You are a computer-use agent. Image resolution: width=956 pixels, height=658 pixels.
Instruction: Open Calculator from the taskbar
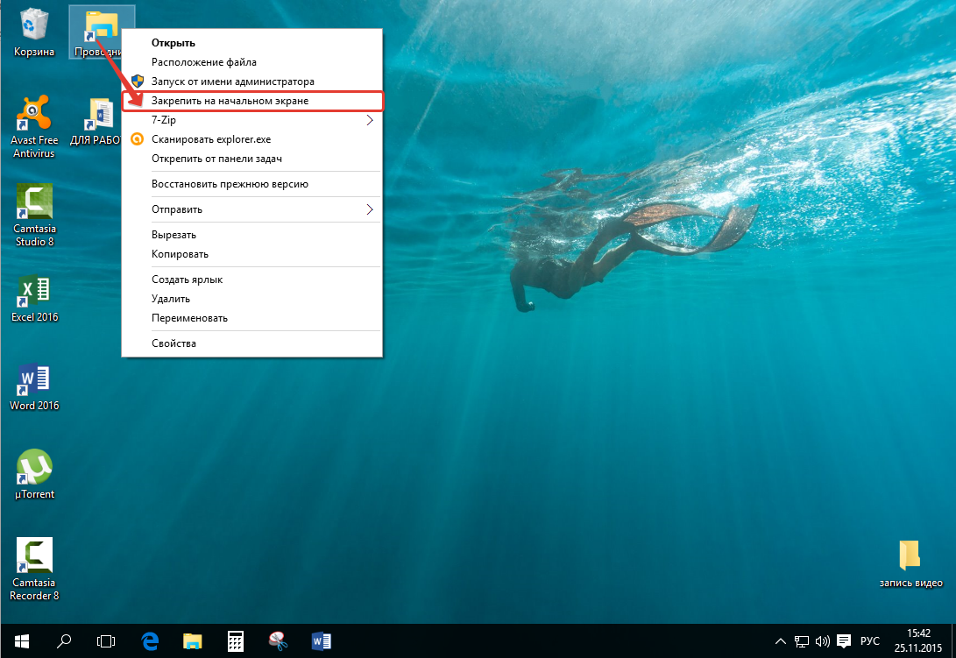coord(235,640)
